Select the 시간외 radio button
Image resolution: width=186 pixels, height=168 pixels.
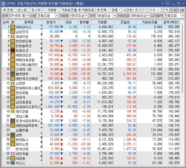coord(121,10)
